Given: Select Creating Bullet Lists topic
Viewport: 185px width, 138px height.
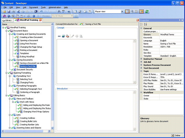Looking at the screenshot, I should (28, 121).
